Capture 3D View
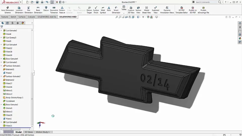 pos(131,10)
